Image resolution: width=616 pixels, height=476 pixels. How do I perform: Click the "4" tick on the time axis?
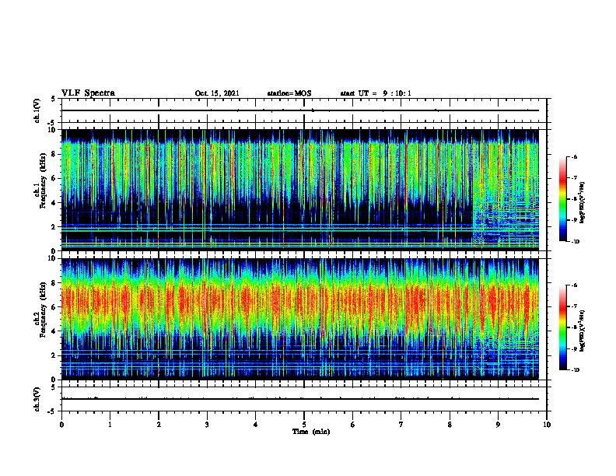(x=256, y=425)
